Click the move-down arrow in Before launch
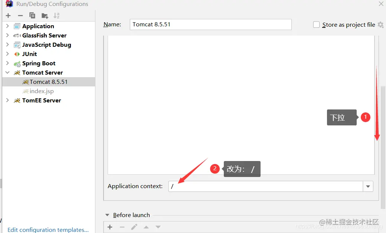This screenshot has width=386, height=233. pos(158,227)
